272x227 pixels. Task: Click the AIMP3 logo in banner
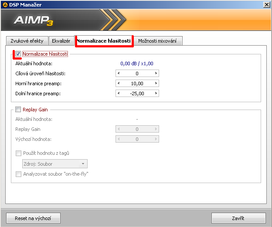(x=33, y=20)
